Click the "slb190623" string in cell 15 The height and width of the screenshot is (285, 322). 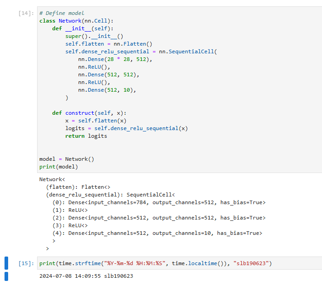(x=251, y=263)
